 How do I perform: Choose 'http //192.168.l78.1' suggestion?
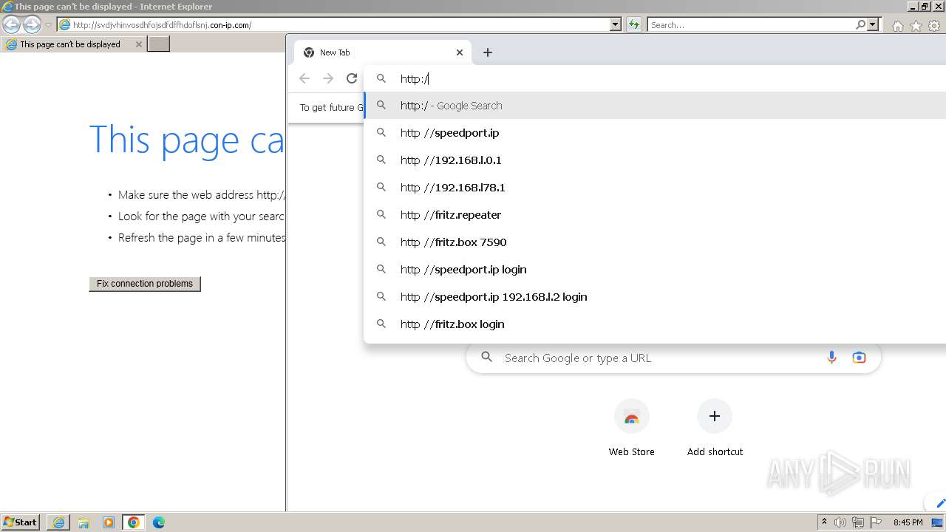click(x=655, y=188)
